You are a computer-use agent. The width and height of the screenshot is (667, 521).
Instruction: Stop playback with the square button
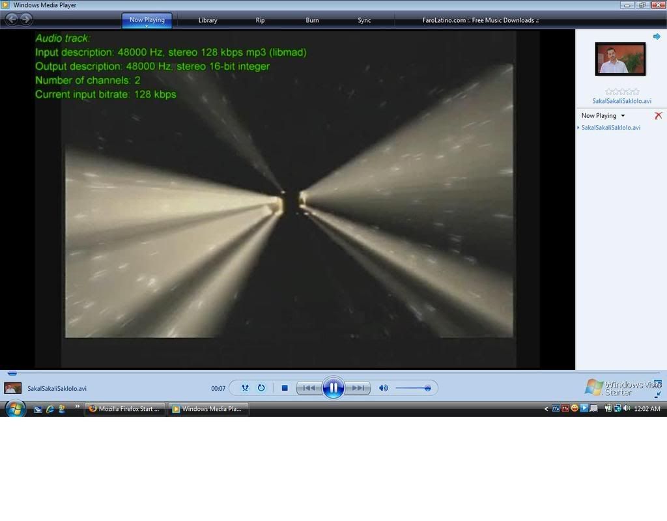pos(285,387)
